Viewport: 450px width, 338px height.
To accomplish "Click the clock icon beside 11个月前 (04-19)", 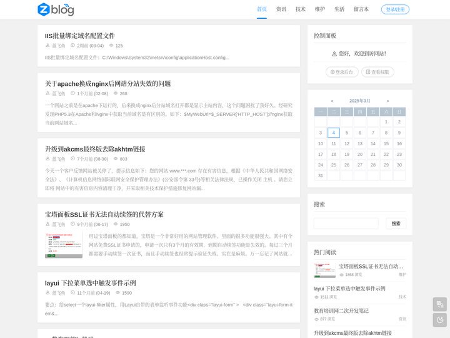I will pyautogui.click(x=72, y=292).
